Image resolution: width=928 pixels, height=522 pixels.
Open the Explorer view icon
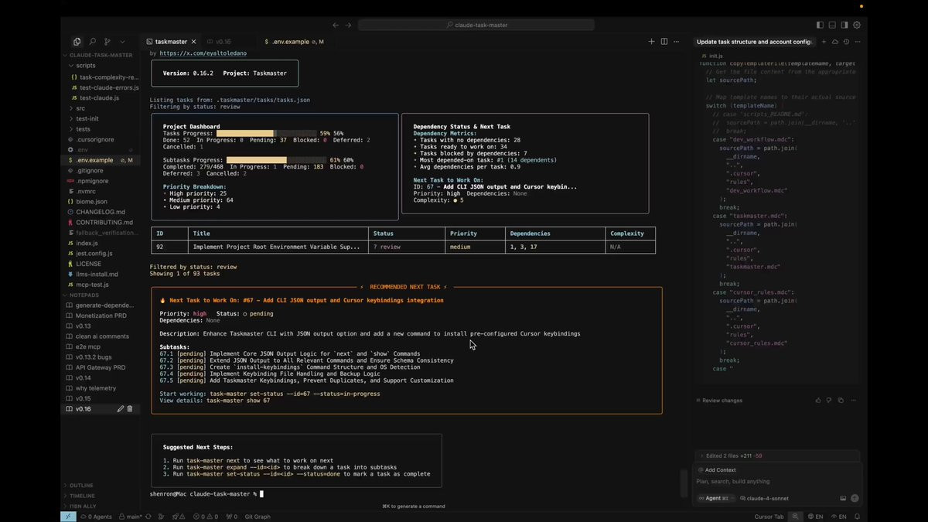77,42
